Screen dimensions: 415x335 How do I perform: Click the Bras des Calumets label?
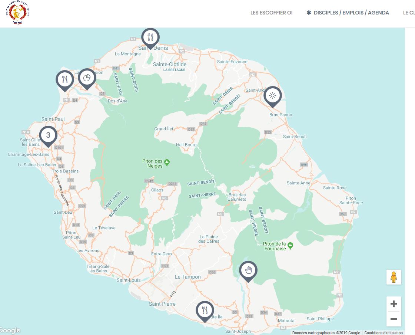[237, 197]
